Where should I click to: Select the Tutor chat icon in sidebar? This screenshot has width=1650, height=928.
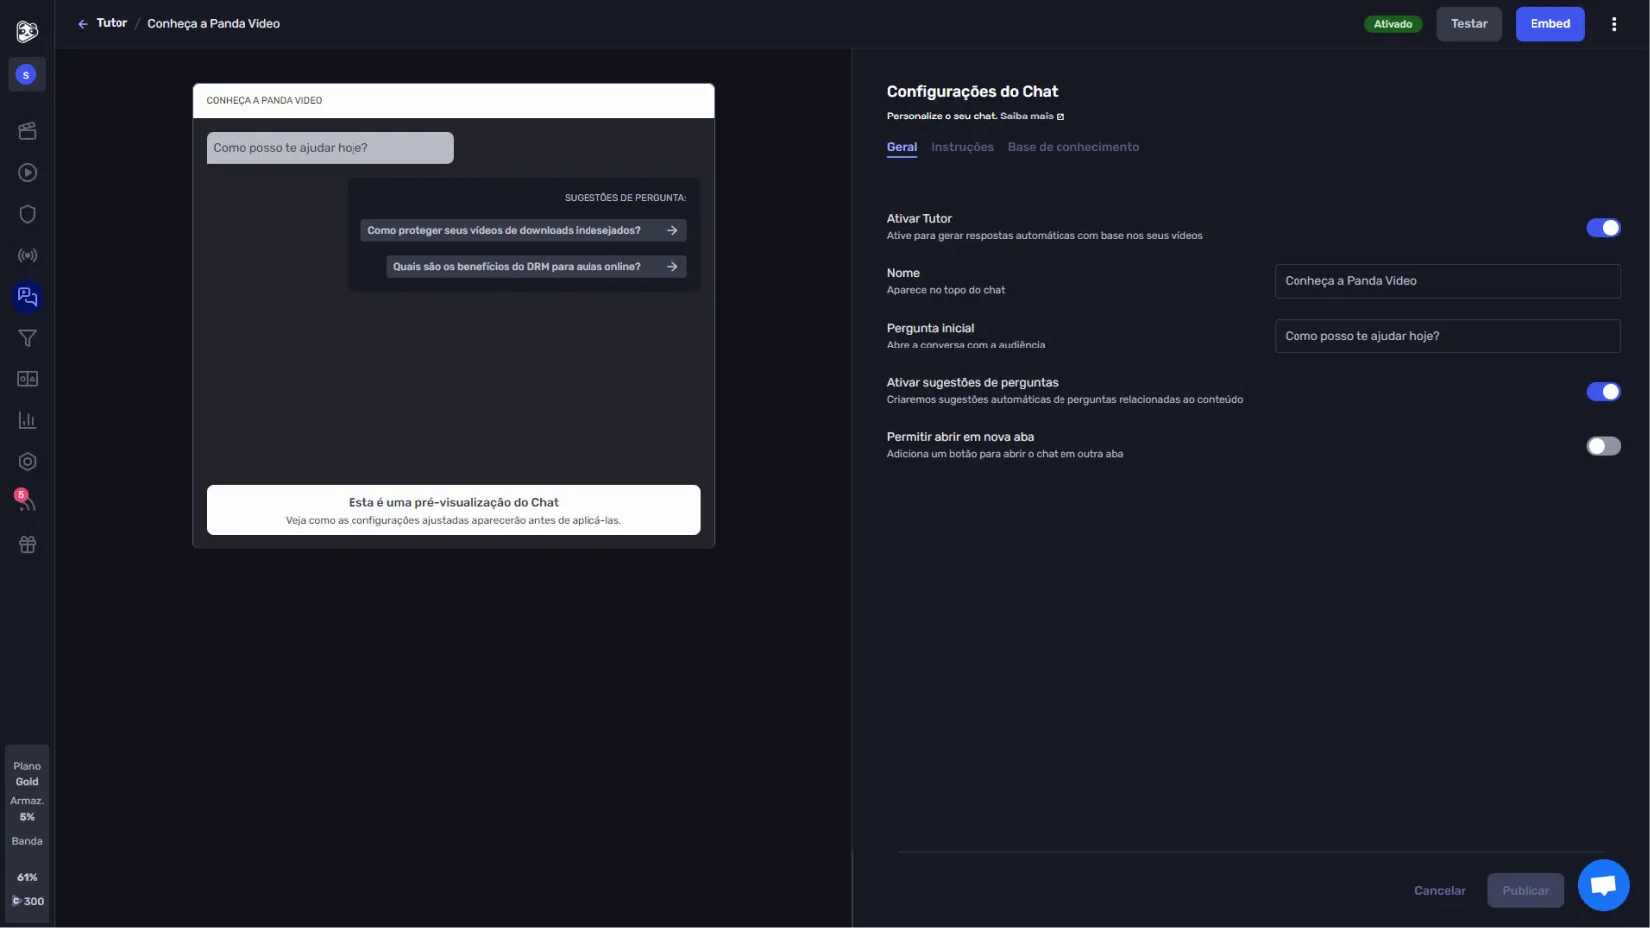pyautogui.click(x=27, y=297)
